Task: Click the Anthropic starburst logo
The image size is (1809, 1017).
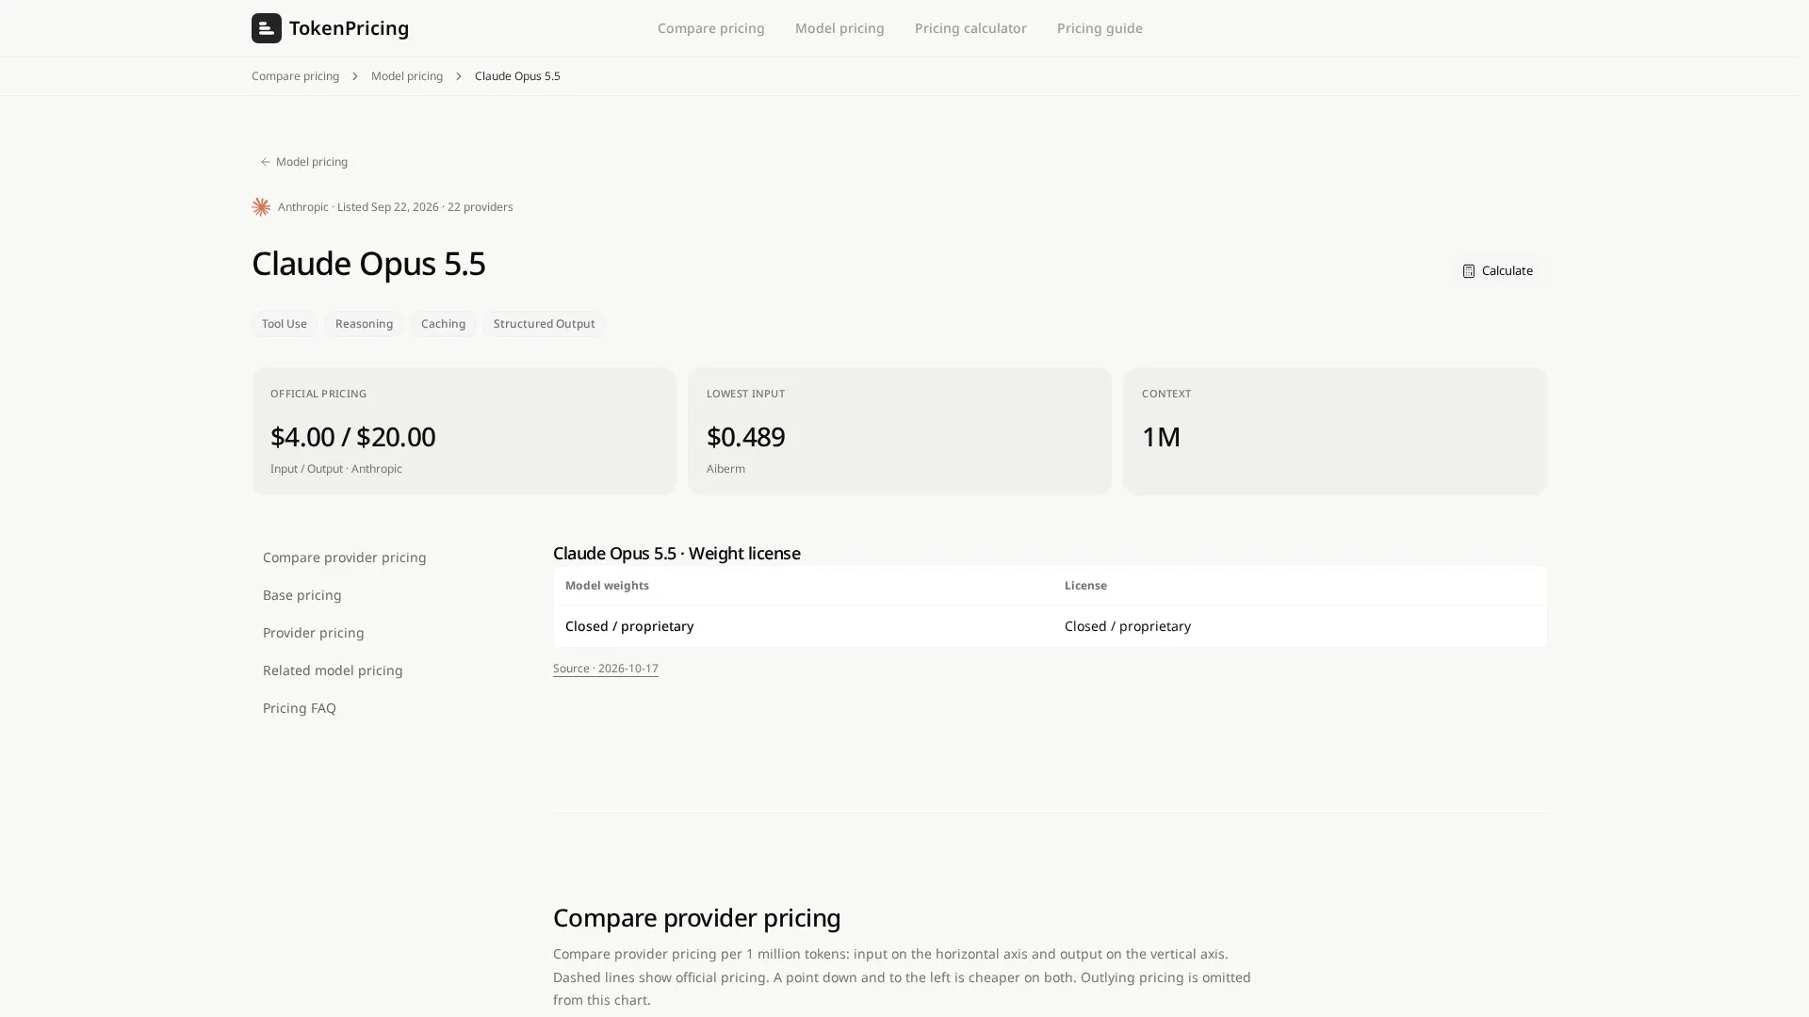Action: pos(261,207)
